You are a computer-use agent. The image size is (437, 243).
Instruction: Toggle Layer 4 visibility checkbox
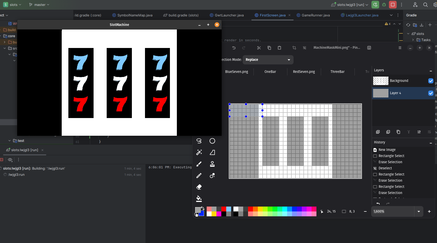coord(431,93)
